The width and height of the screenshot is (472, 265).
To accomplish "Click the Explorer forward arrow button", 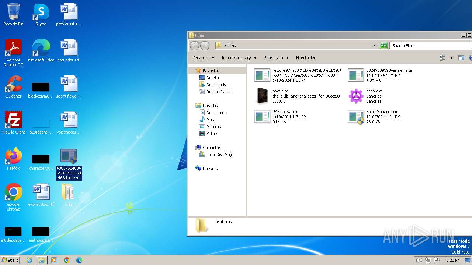I will (x=205, y=46).
